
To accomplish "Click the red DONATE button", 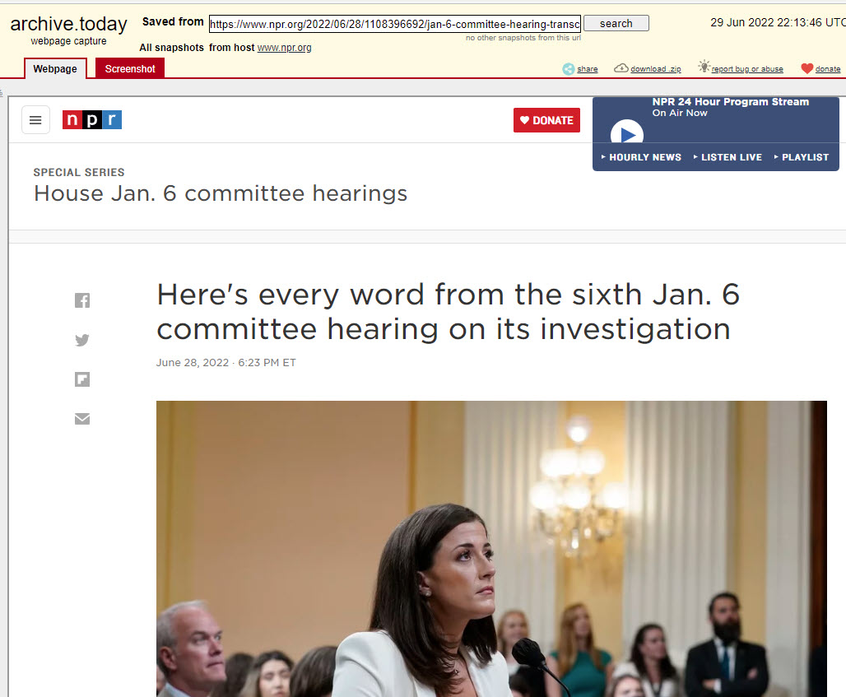I will point(546,120).
